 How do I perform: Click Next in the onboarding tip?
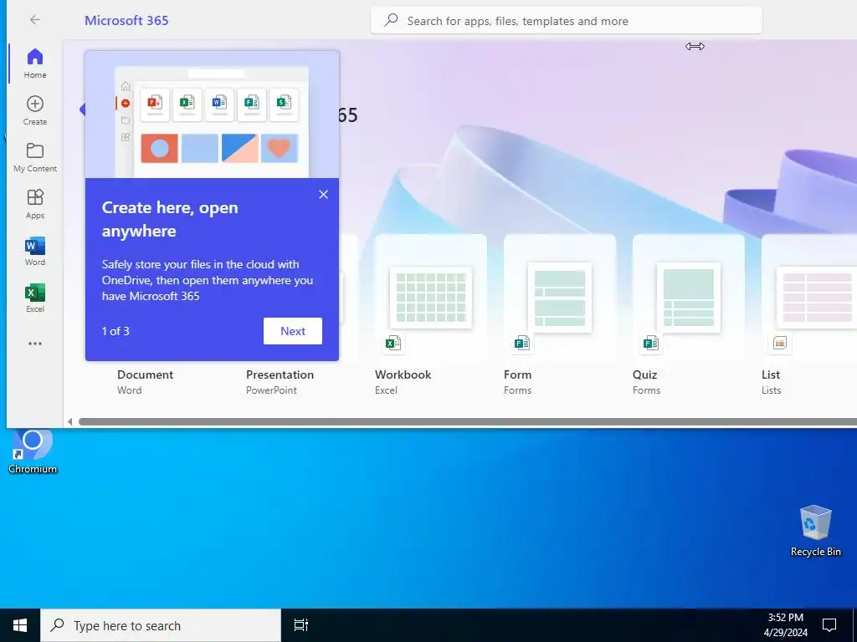(293, 331)
